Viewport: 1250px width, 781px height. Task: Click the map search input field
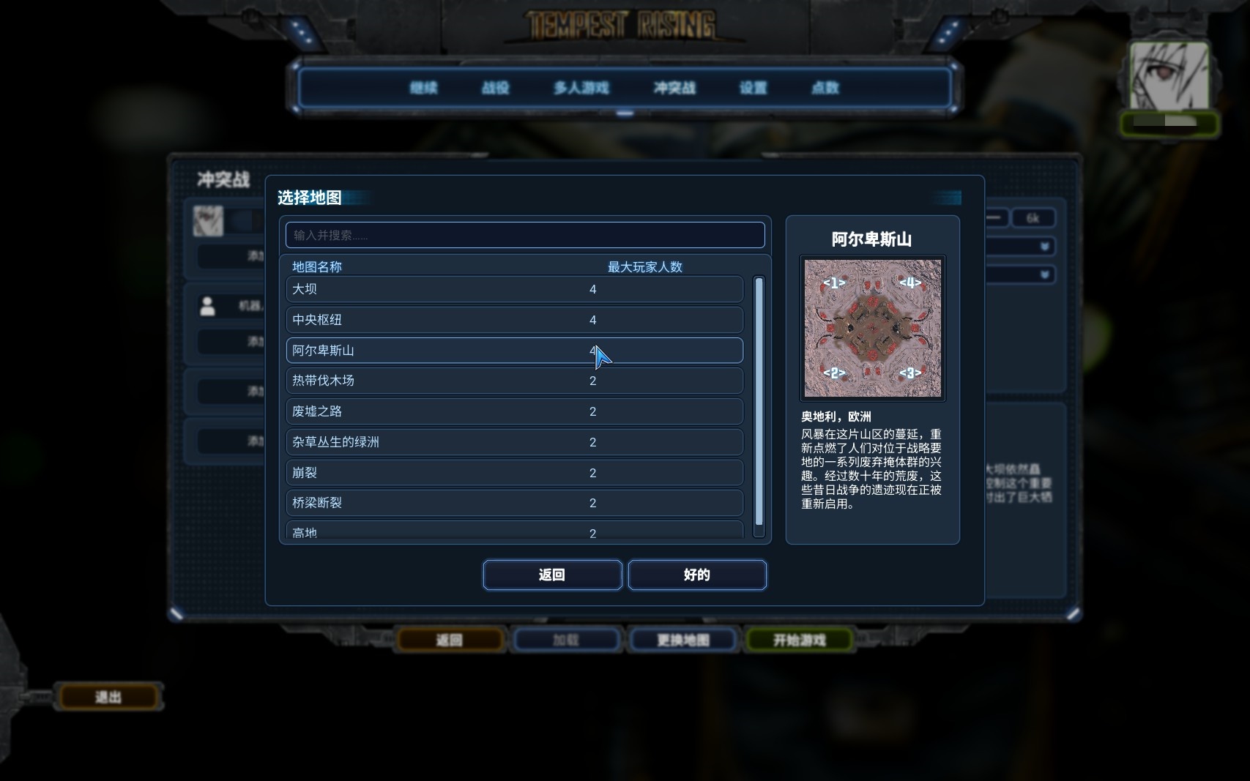click(525, 235)
